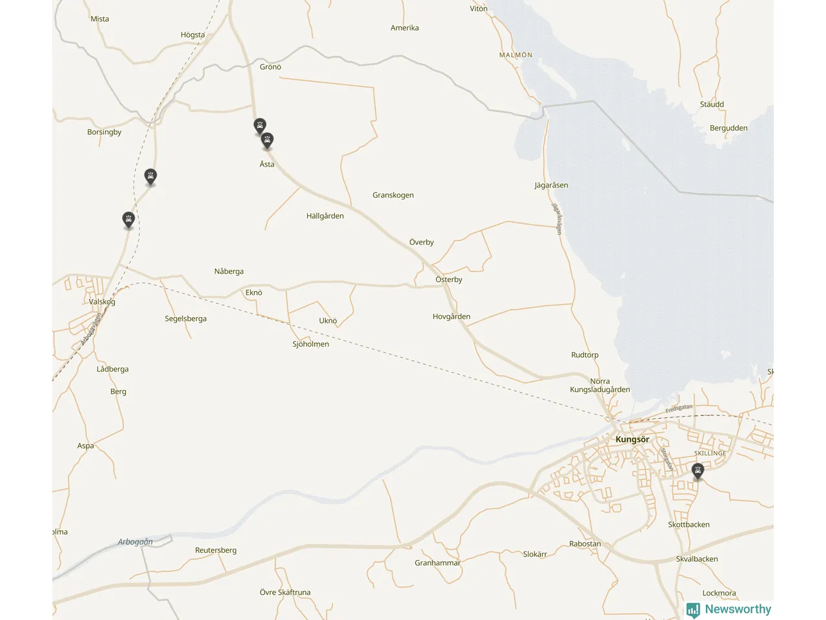The image size is (826, 620).
Task: Click the Kungsör town label
Action: tap(632, 439)
